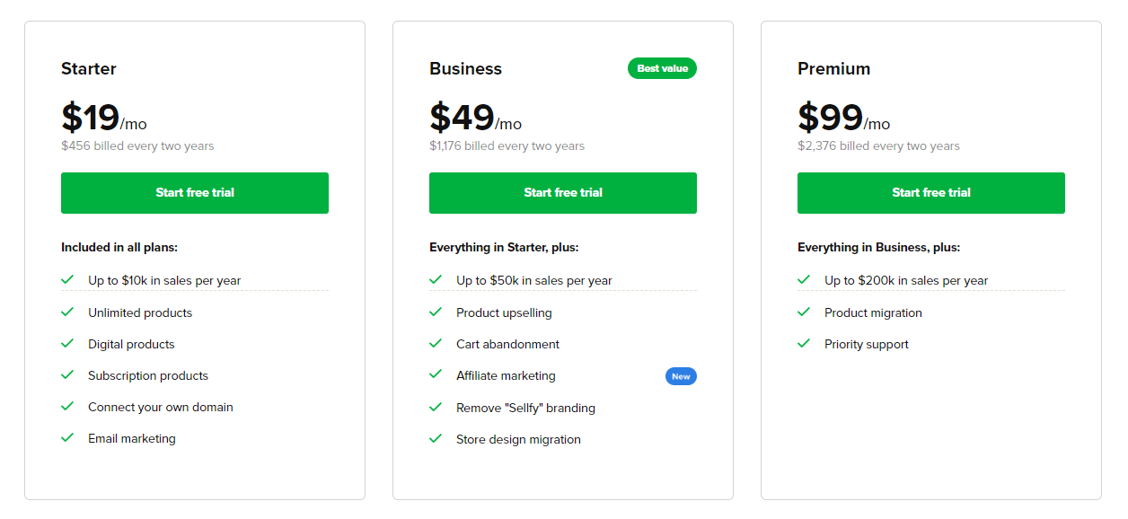The height and width of the screenshot is (519, 1128).
Task: Start free trial for the Premium plan
Action: (x=930, y=192)
